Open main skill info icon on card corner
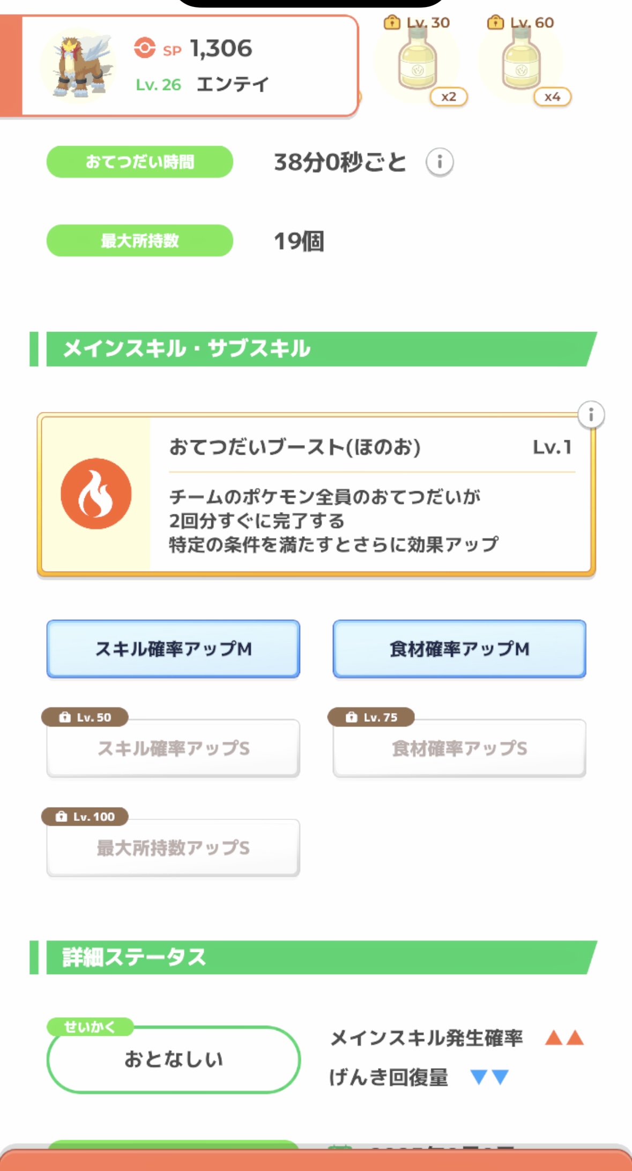 point(591,414)
